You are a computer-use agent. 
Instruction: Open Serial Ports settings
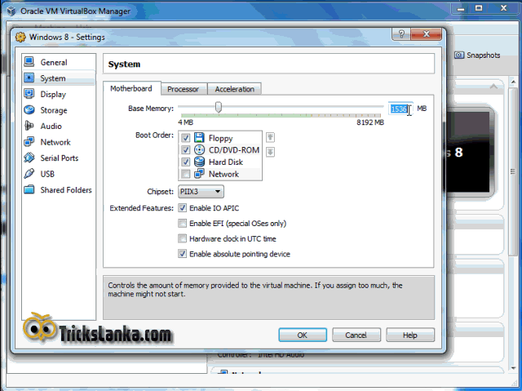point(59,158)
